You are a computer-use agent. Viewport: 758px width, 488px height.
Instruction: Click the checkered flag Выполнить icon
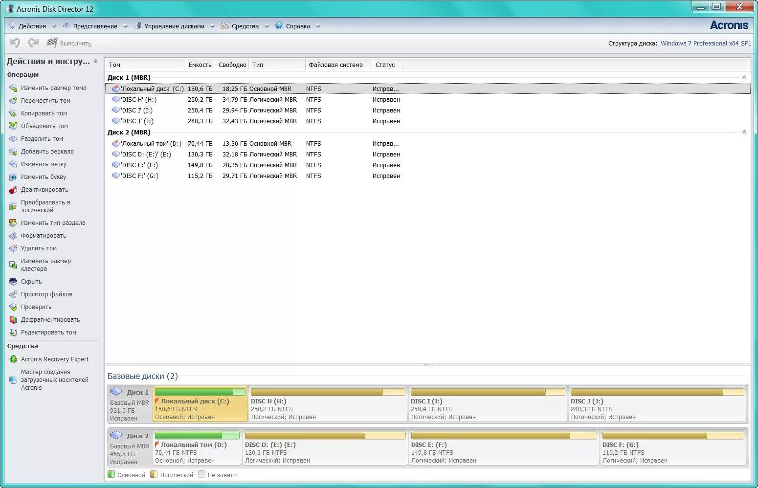52,43
